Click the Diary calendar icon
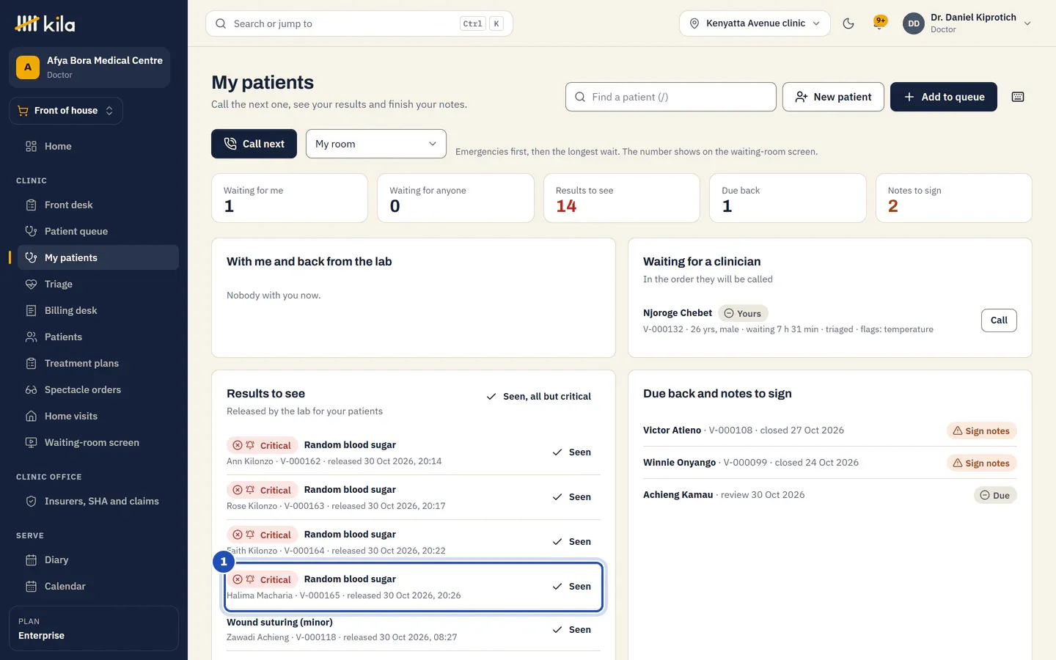The height and width of the screenshot is (660, 1056). pyautogui.click(x=31, y=560)
